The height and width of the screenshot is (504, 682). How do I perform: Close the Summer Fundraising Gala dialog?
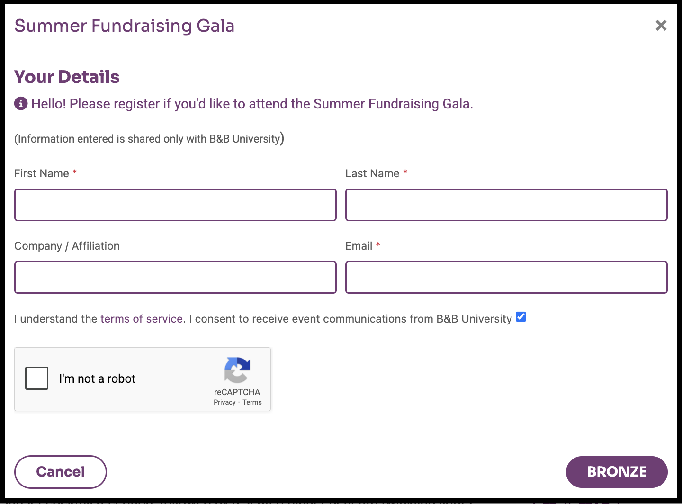click(x=661, y=26)
